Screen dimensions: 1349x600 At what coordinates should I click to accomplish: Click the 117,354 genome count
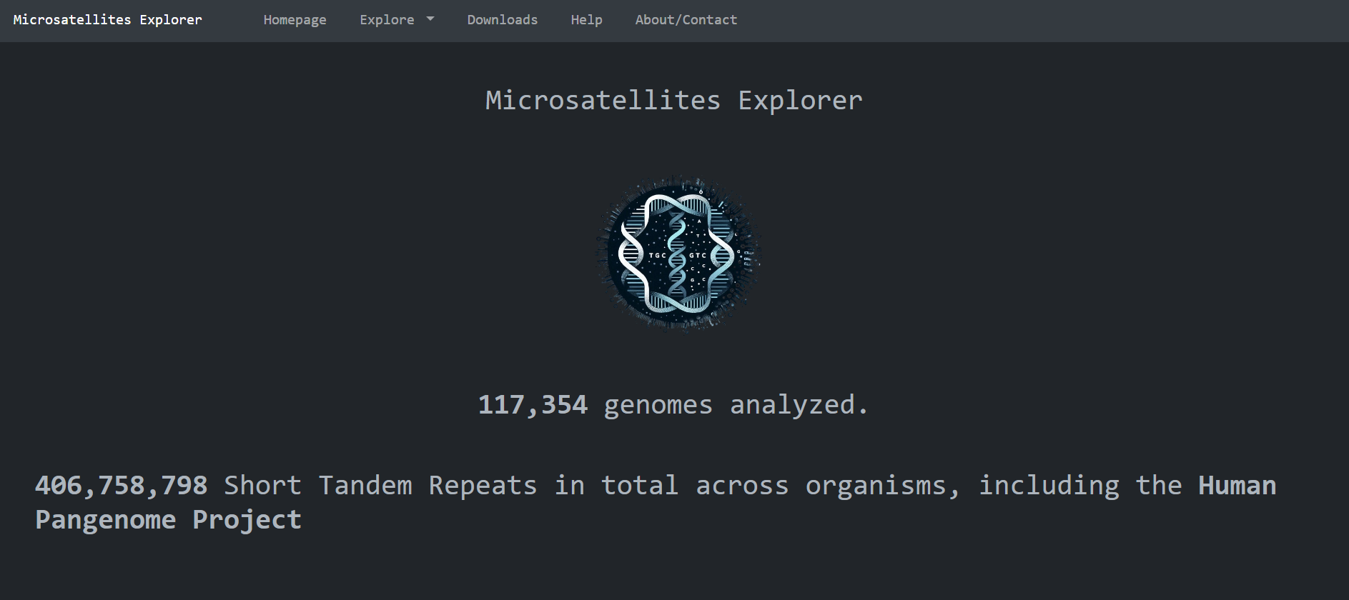point(533,405)
